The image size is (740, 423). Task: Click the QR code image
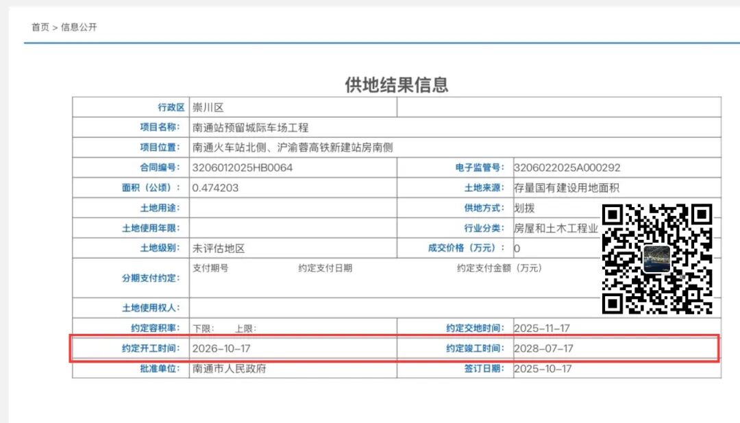pos(657,259)
